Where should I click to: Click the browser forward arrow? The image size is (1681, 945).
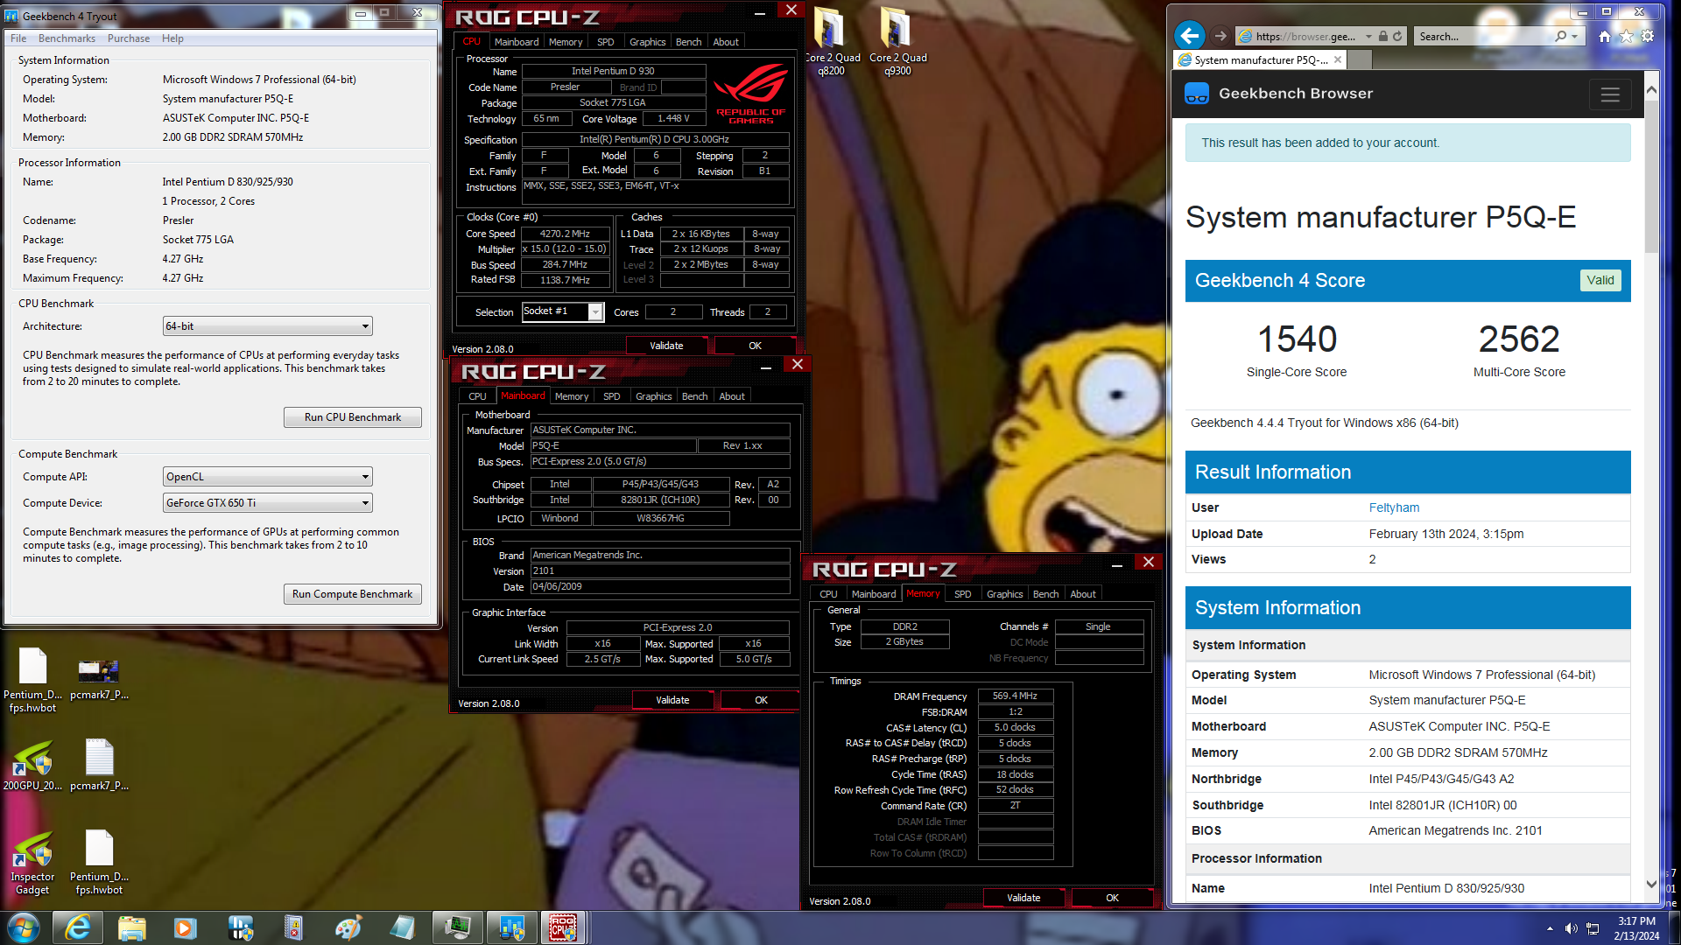point(1220,36)
